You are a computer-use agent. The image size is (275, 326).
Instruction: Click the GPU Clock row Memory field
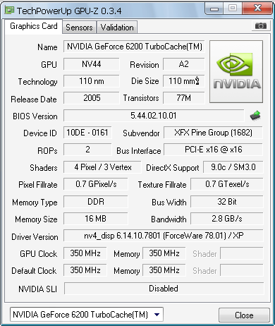coord(164,253)
